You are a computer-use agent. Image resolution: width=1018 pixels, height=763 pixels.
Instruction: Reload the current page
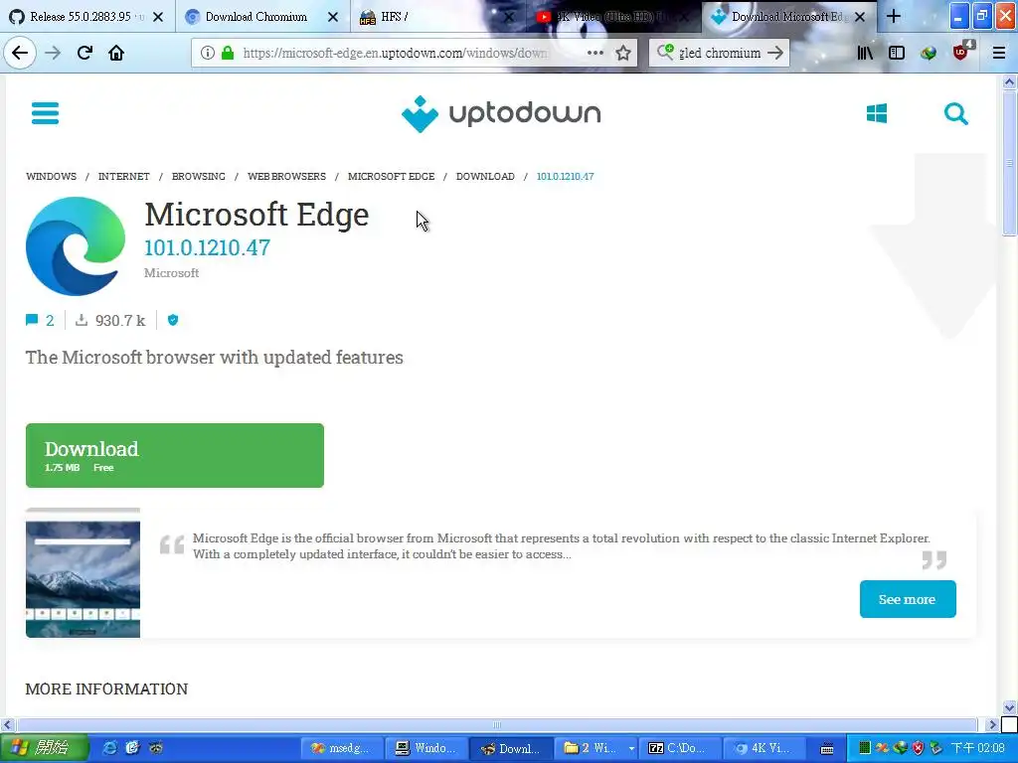tap(85, 53)
